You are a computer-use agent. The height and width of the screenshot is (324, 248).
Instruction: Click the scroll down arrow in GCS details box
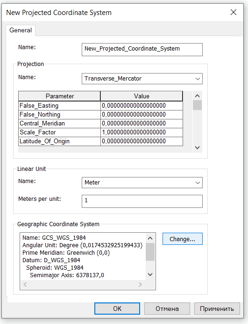pyautogui.click(x=150, y=274)
